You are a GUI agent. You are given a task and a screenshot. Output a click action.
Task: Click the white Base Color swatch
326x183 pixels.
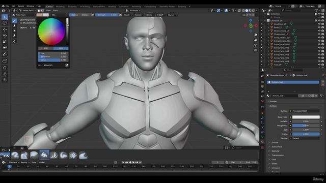click(306, 117)
